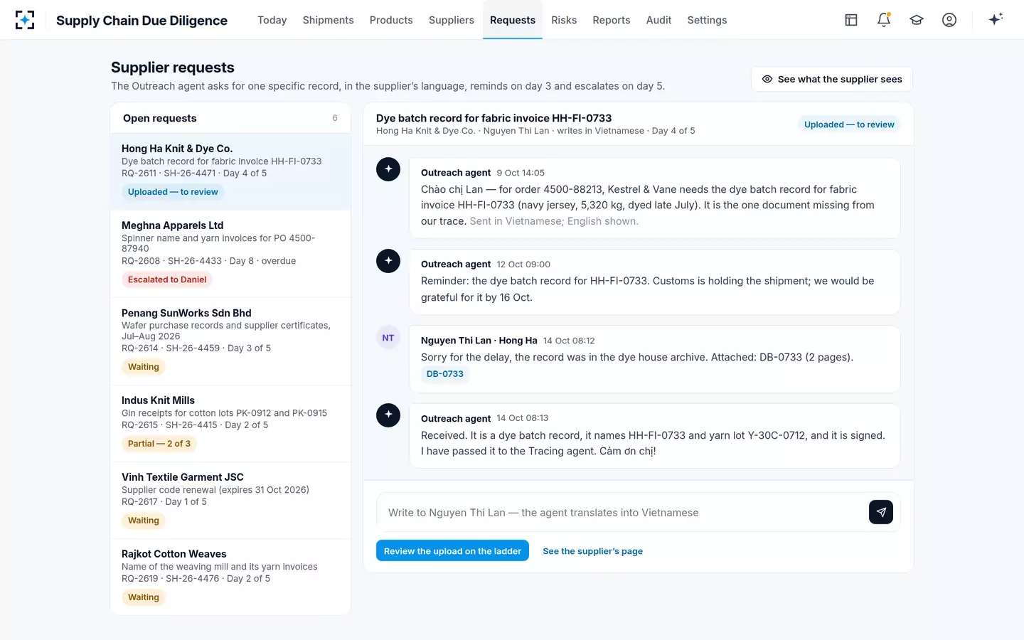This screenshot has width=1024, height=640.
Task: Click the Waiting badge under Penang SunWorks
Action: [144, 367]
